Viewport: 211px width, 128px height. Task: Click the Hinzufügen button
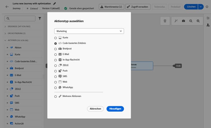pos(115,109)
